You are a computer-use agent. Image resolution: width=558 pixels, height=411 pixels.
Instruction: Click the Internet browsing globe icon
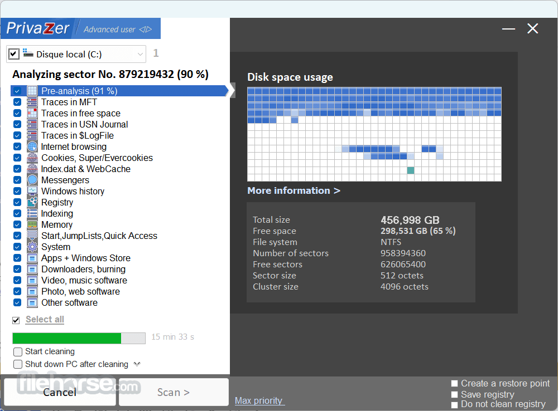click(x=32, y=146)
